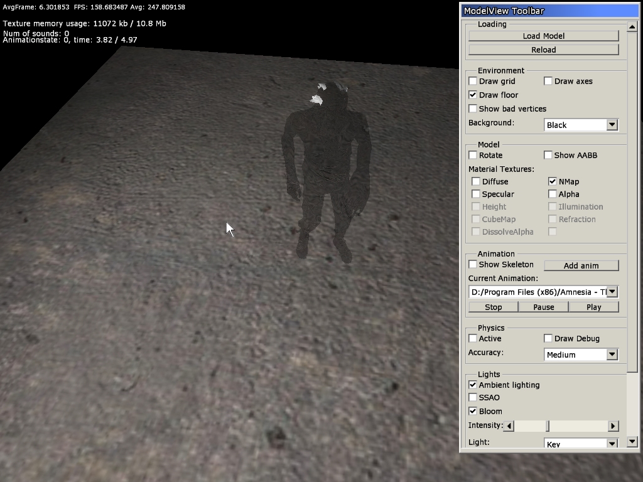Enable the Draw axes checkbox
Screen dimensions: 643x482
pyautogui.click(x=548, y=81)
